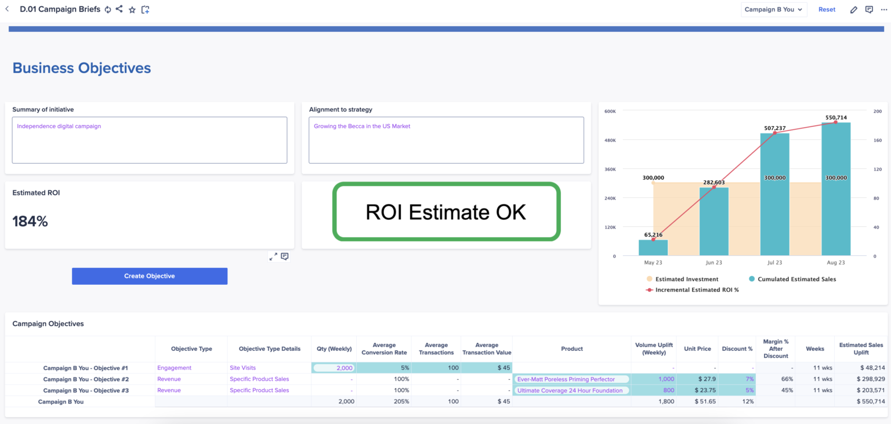Open the more options ellipsis menu
This screenshot has height=424, width=891.
(884, 10)
